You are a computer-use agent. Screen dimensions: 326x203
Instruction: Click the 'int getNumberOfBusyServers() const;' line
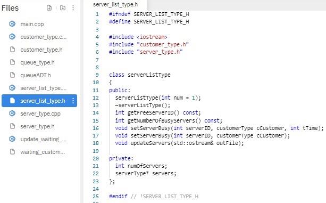tap(169, 120)
